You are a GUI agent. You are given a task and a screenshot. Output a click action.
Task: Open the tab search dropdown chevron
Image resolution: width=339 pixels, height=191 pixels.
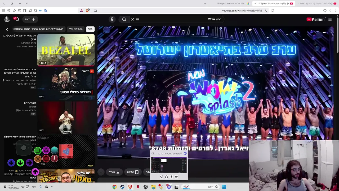[x=26, y=3]
